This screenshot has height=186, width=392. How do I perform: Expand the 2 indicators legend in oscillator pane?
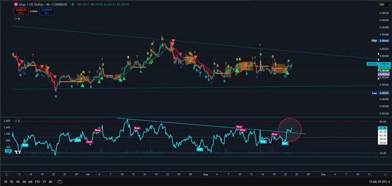[18, 121]
